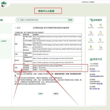This screenshot has width=110, height=110.
Task: Open 解绑邮箱 self-service icon
Action: 91,26
